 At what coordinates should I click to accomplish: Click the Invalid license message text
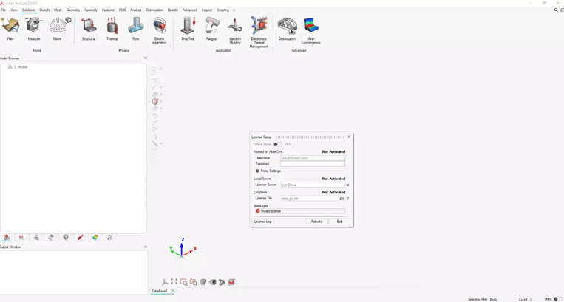pos(271,211)
